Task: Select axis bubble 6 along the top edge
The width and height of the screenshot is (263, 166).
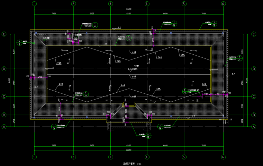Action: tap(223, 4)
